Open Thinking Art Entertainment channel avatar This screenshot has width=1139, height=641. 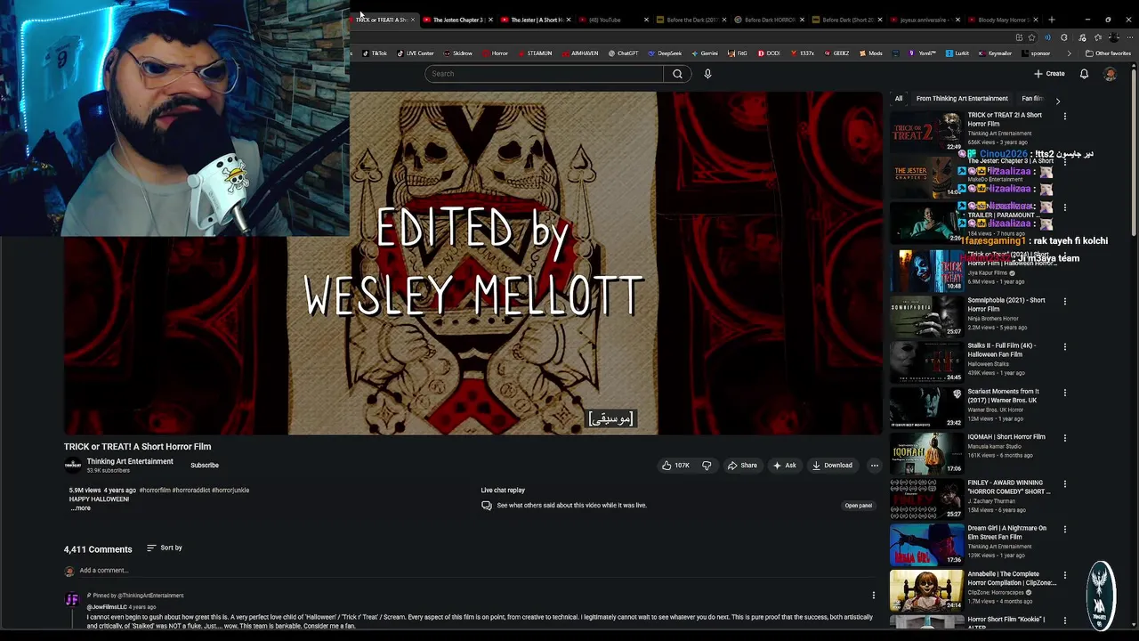click(72, 465)
